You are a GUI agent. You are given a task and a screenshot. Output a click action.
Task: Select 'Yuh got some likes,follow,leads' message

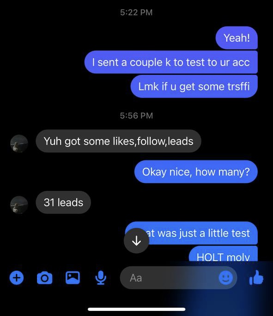118,141
